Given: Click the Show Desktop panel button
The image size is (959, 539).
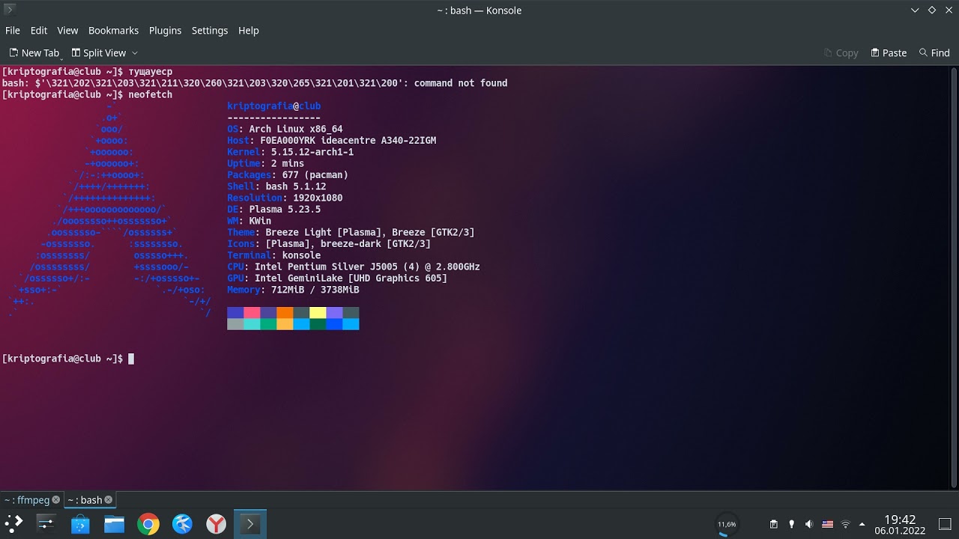Looking at the screenshot, I should pos(945,524).
